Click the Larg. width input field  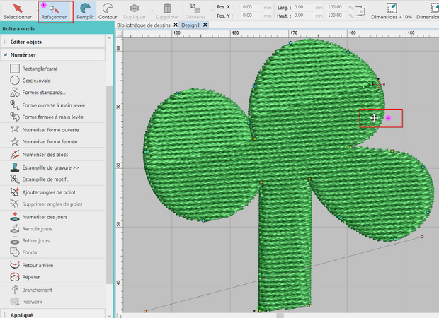pos(303,6)
